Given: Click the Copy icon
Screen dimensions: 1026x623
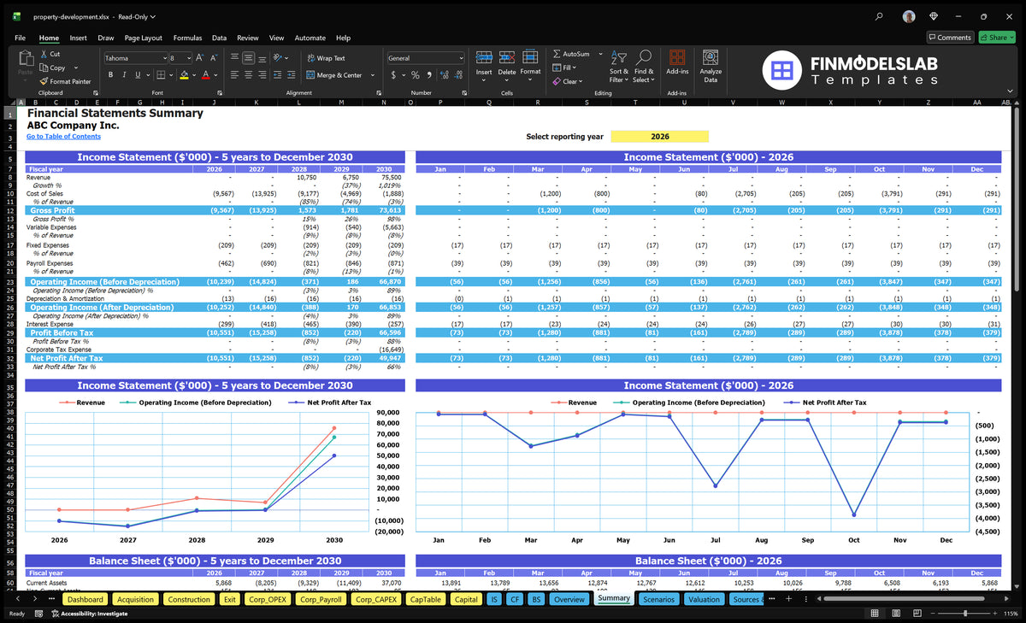Looking at the screenshot, I should pyautogui.click(x=44, y=68).
